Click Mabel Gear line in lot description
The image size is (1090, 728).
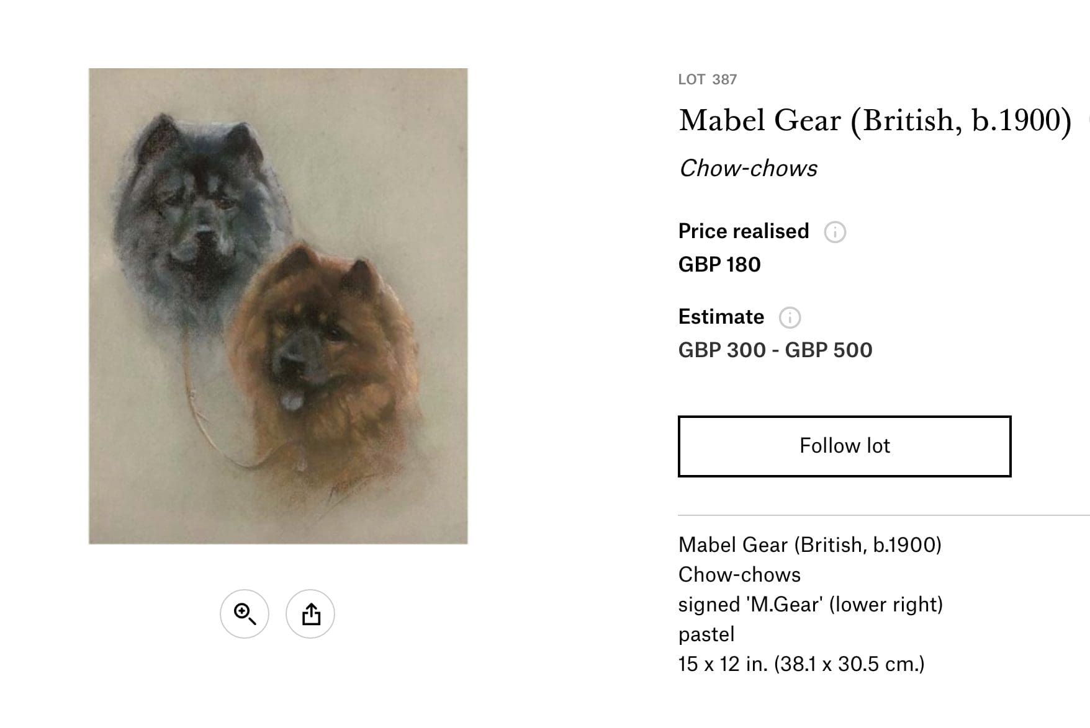click(810, 544)
